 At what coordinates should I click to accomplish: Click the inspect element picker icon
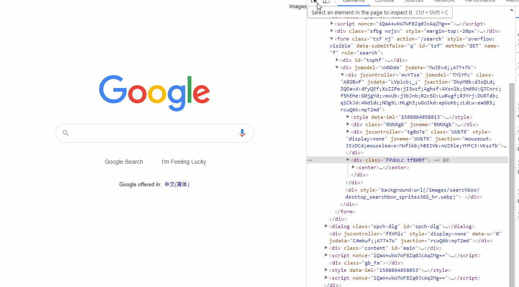314,1
